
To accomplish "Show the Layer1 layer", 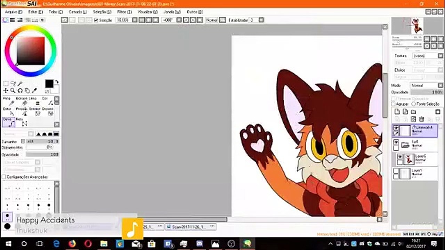I will pos(396,170).
